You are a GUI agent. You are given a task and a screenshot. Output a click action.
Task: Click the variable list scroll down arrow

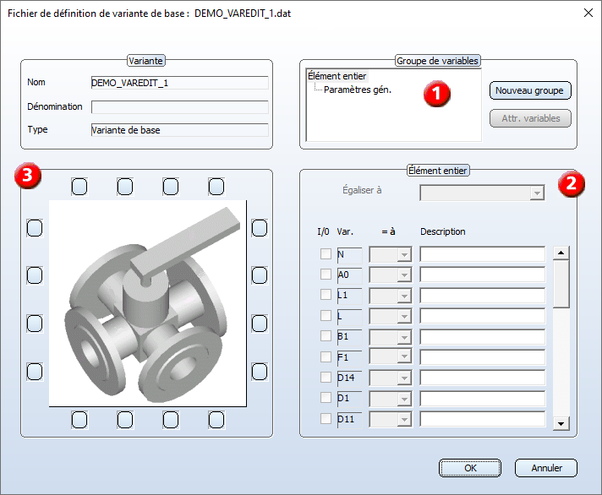tap(561, 423)
